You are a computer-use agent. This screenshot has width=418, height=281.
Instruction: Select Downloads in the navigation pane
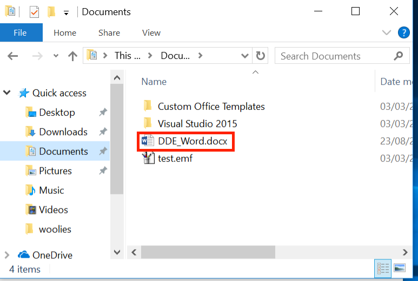tap(63, 132)
